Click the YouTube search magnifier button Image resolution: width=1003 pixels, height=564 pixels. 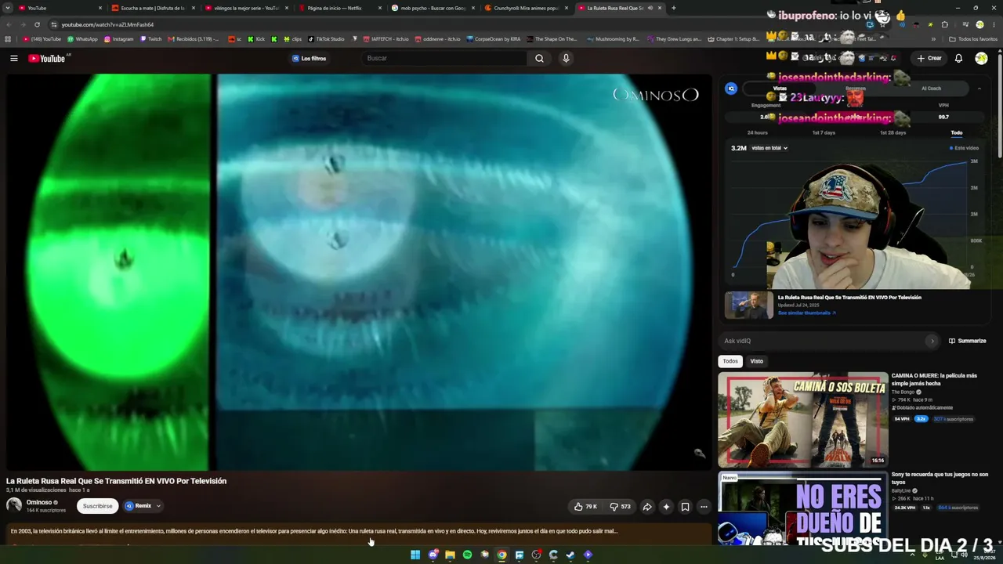click(x=539, y=58)
